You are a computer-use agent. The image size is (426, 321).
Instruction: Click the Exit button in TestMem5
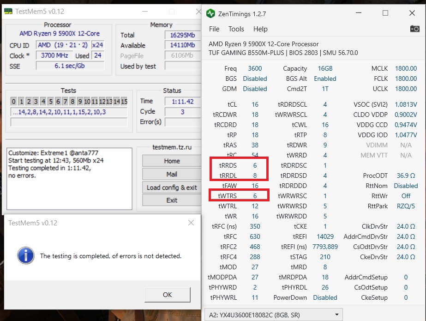(x=172, y=200)
